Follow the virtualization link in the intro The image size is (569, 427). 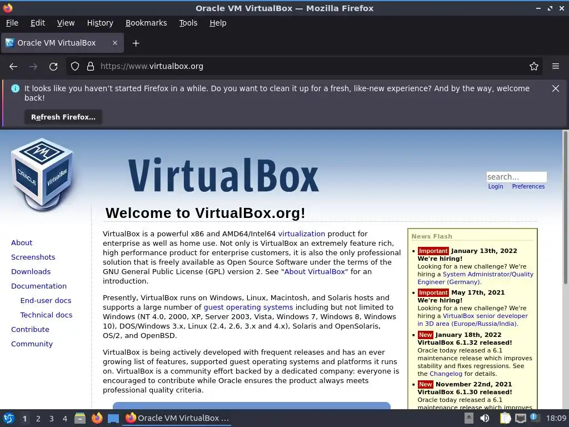(302, 234)
